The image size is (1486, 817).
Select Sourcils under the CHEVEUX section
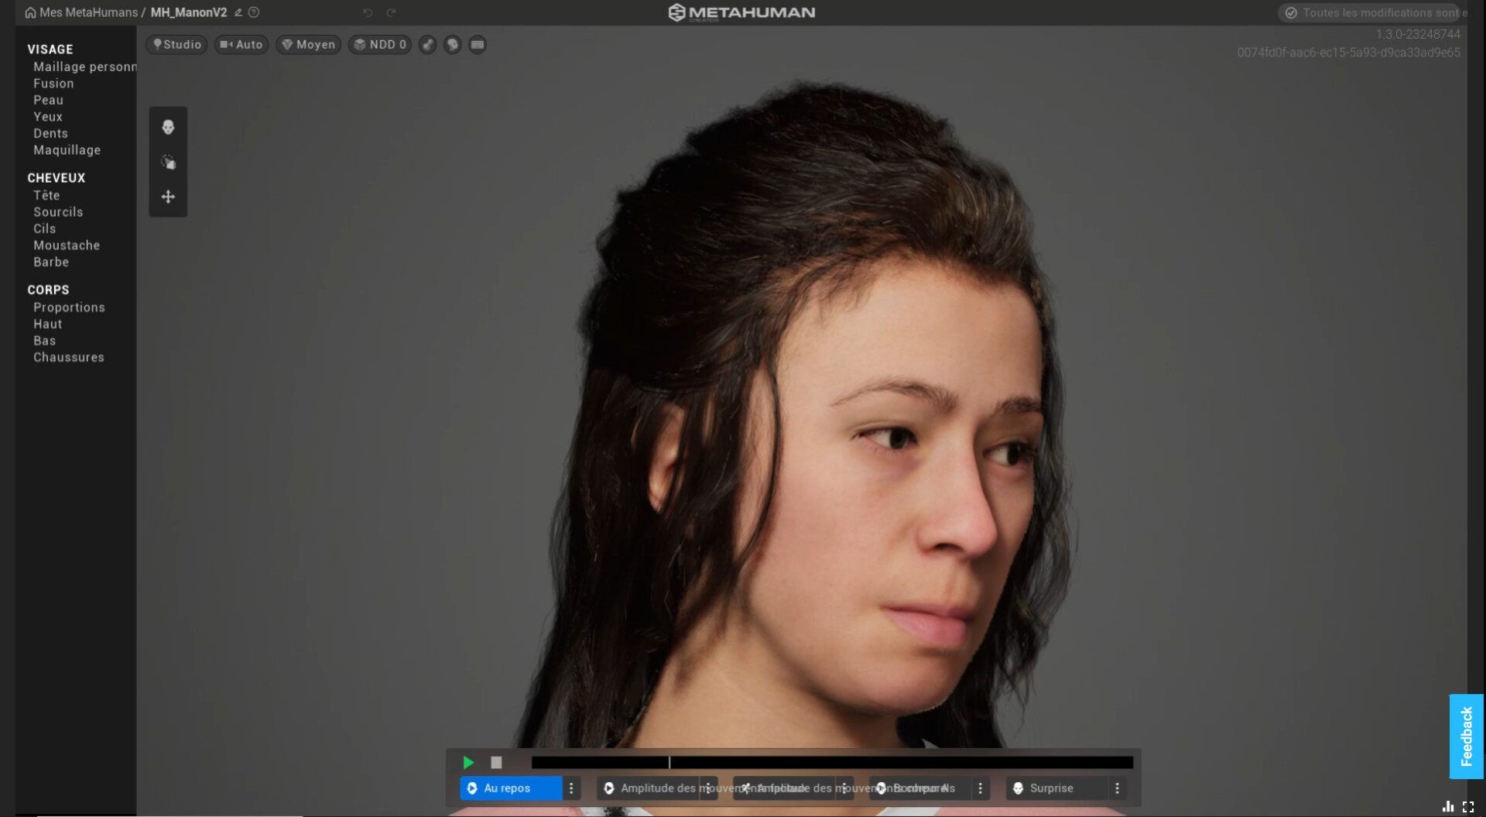(x=57, y=212)
